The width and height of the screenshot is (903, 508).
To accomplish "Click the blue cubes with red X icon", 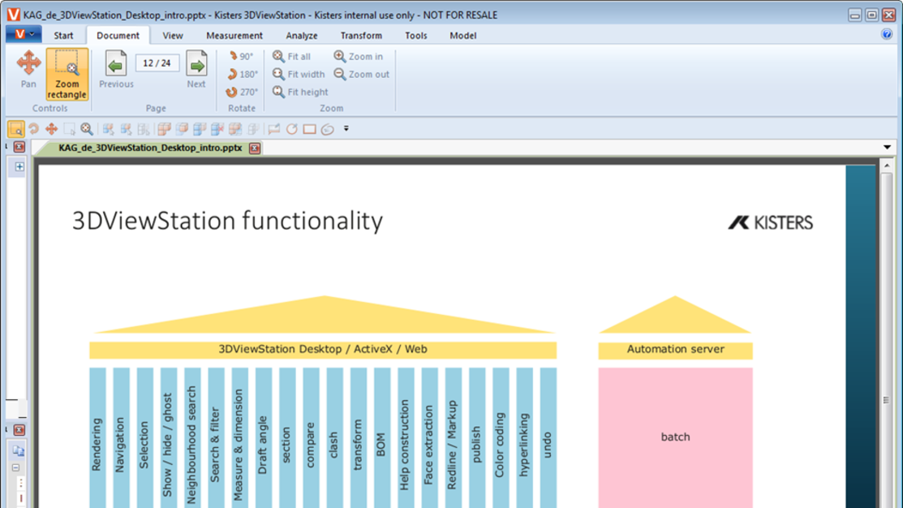I will 217,129.
